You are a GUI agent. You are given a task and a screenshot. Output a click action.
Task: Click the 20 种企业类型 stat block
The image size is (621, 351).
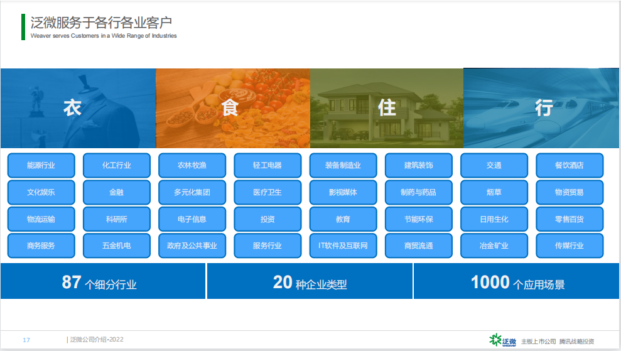tap(310, 282)
